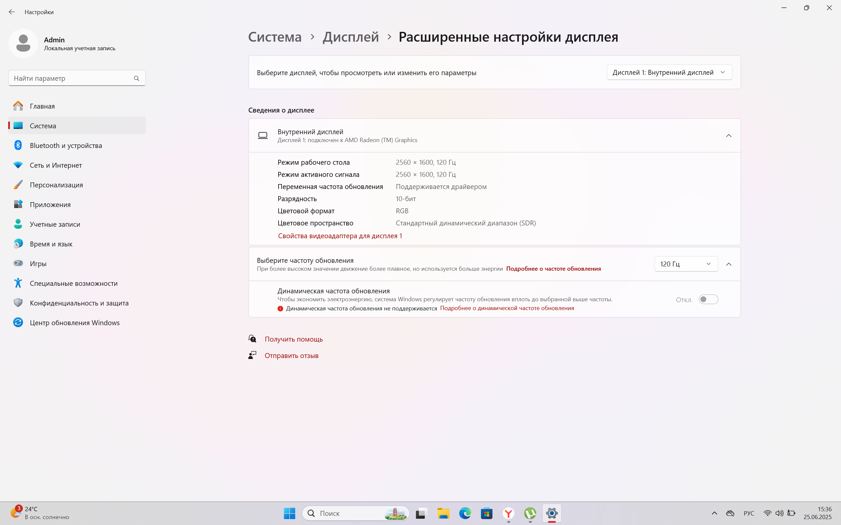Open volume speaker tray icon
Screen dimensions: 841x525
(x=779, y=513)
